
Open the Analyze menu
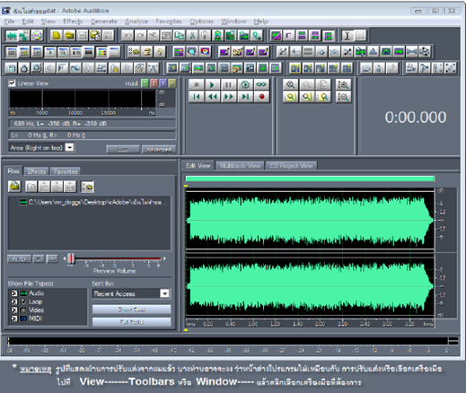pyautogui.click(x=136, y=22)
